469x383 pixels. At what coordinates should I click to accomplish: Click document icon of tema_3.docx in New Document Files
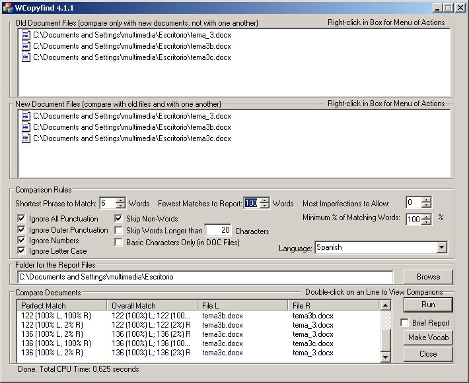pyautogui.click(x=26, y=116)
